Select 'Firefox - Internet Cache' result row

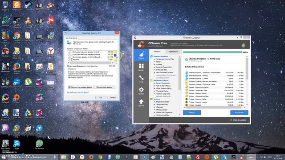click(215, 99)
